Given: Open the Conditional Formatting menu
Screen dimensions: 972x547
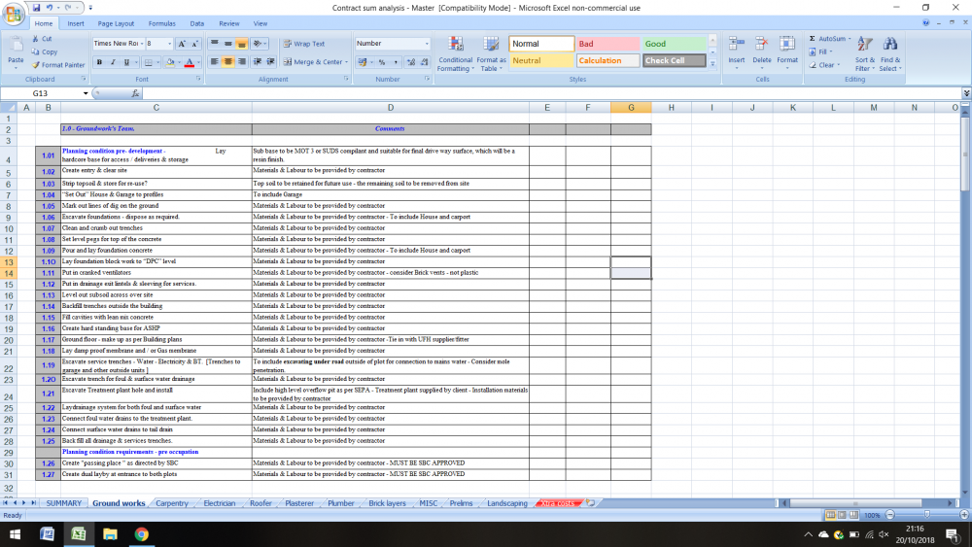Looking at the screenshot, I should [455, 53].
